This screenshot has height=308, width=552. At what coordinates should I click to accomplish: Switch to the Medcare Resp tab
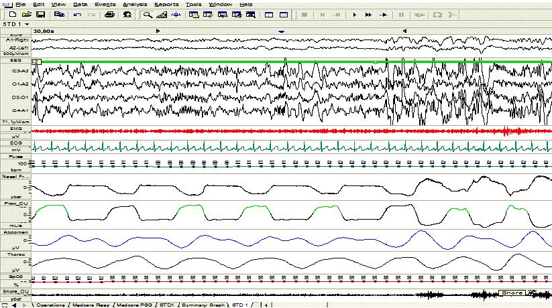[x=91, y=305]
